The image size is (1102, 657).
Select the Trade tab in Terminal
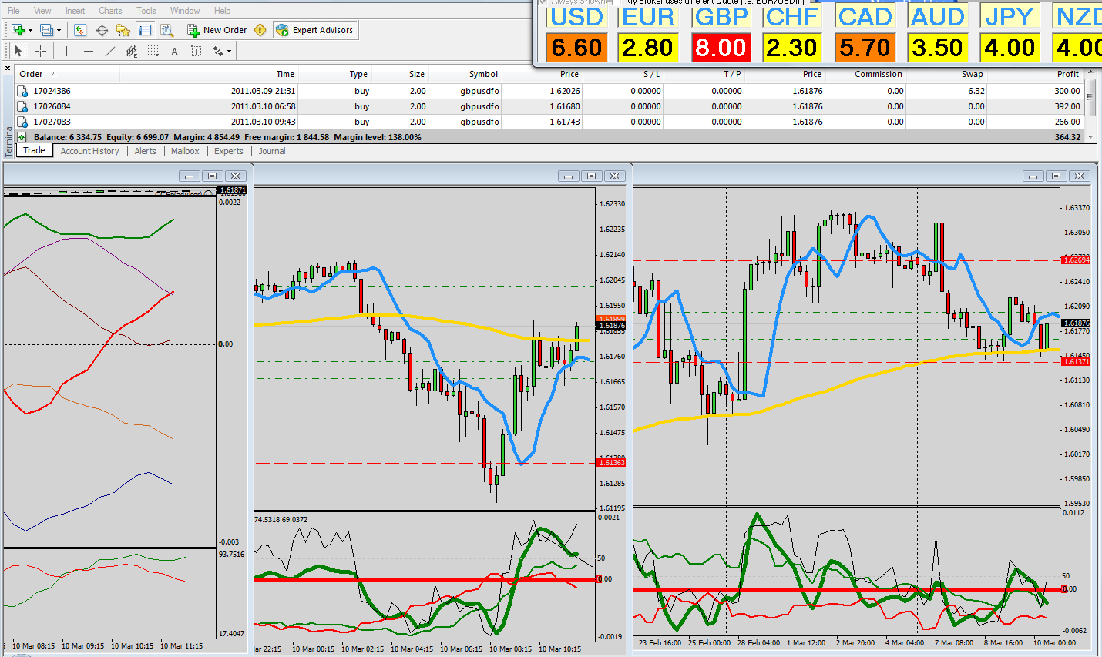34,151
